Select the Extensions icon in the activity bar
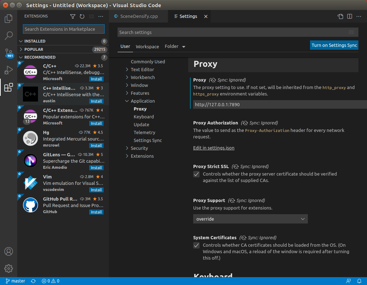 tap(8, 87)
